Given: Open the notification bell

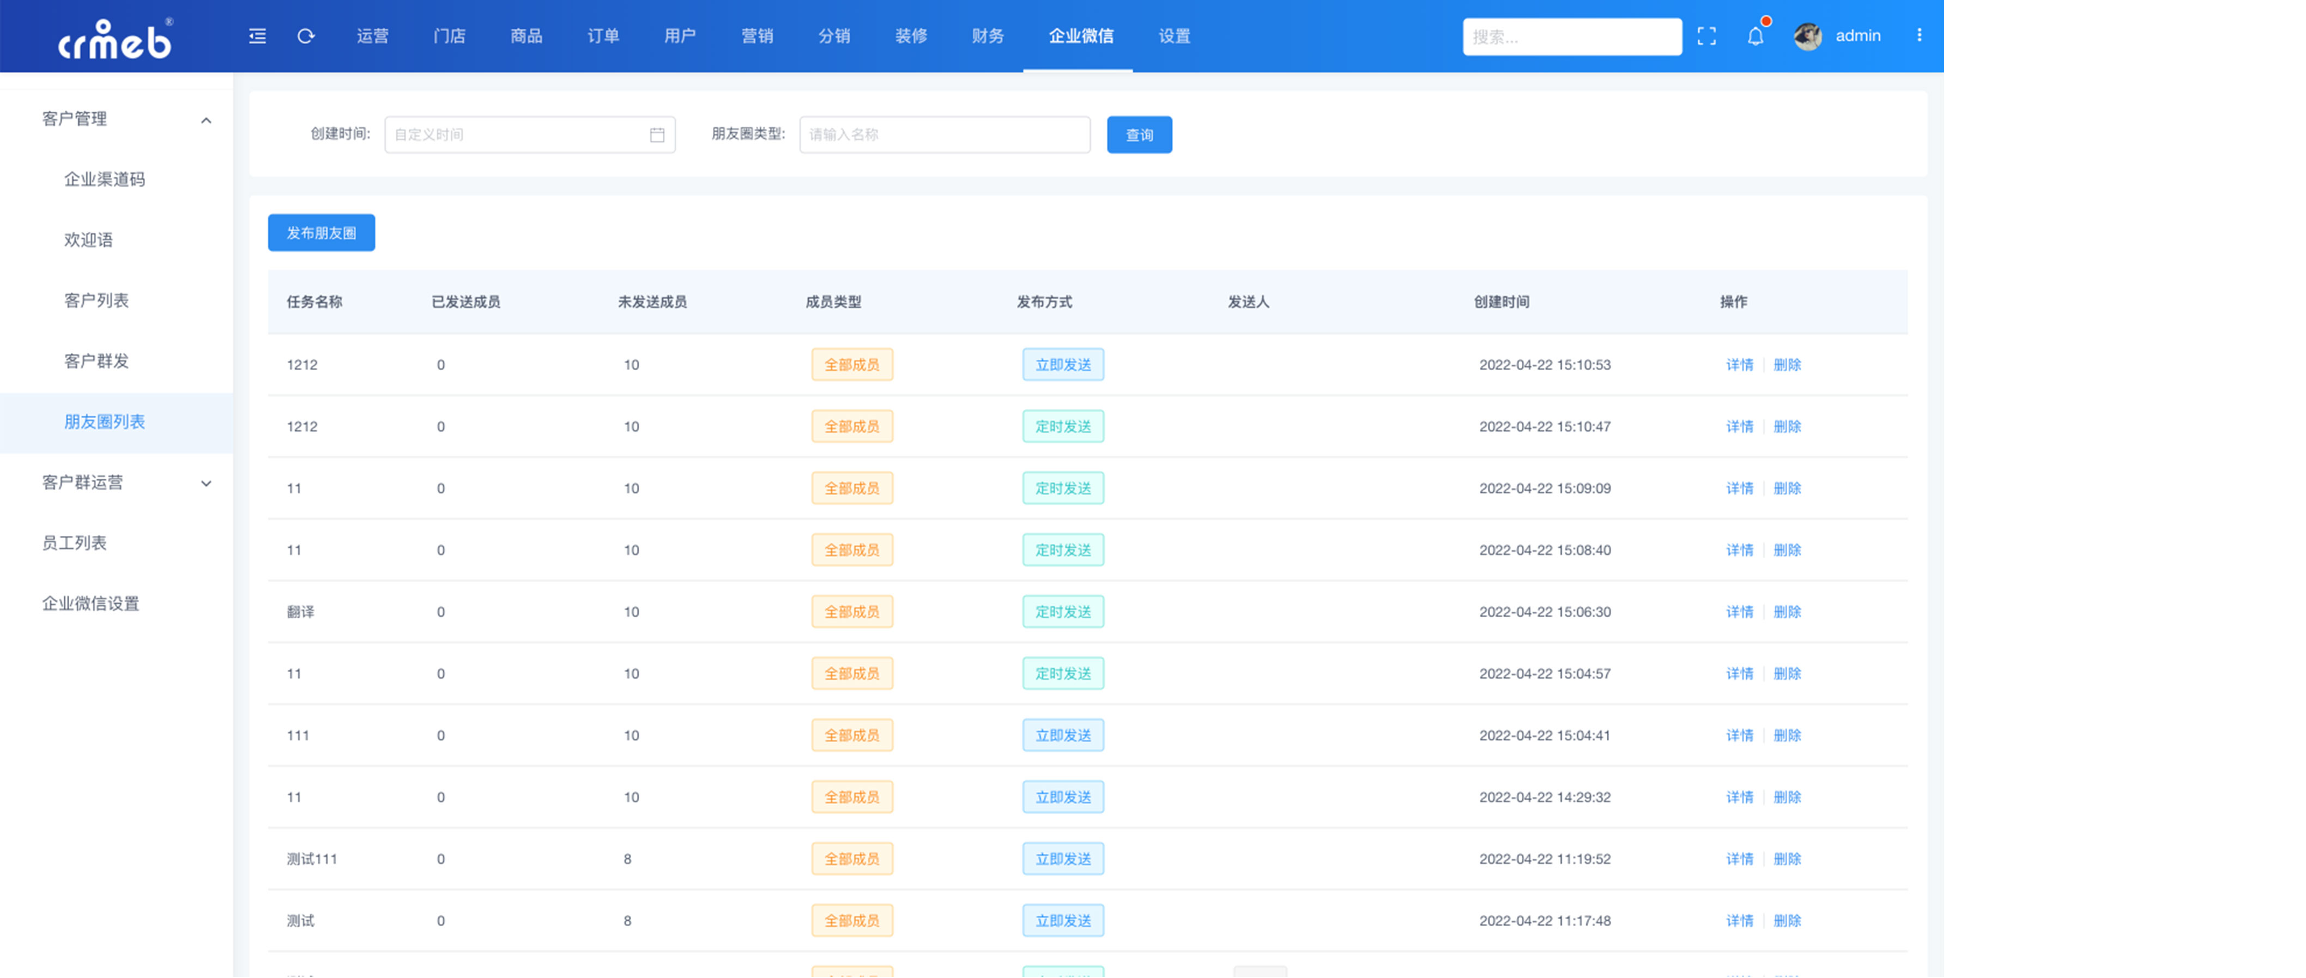Looking at the screenshot, I should [1756, 36].
